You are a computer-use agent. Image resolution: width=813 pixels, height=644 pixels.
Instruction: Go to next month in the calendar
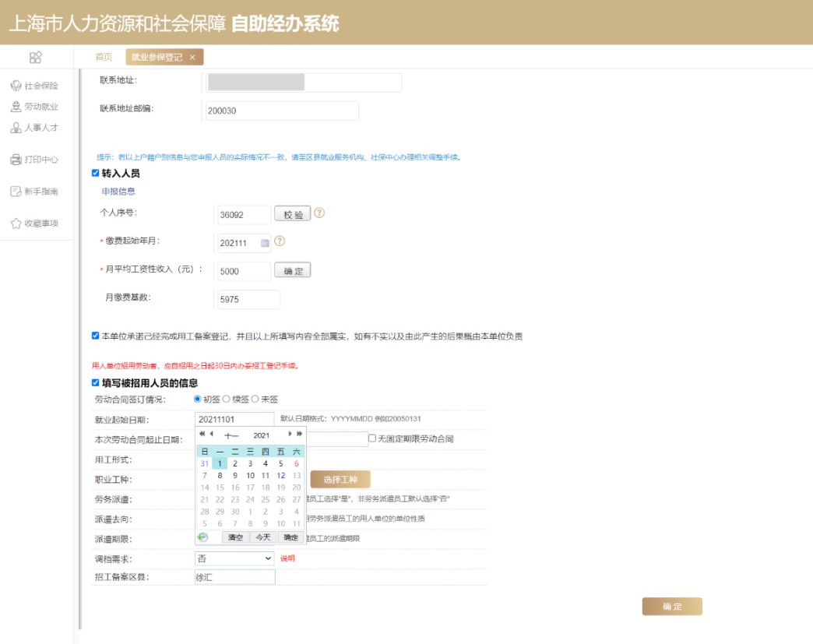click(290, 434)
